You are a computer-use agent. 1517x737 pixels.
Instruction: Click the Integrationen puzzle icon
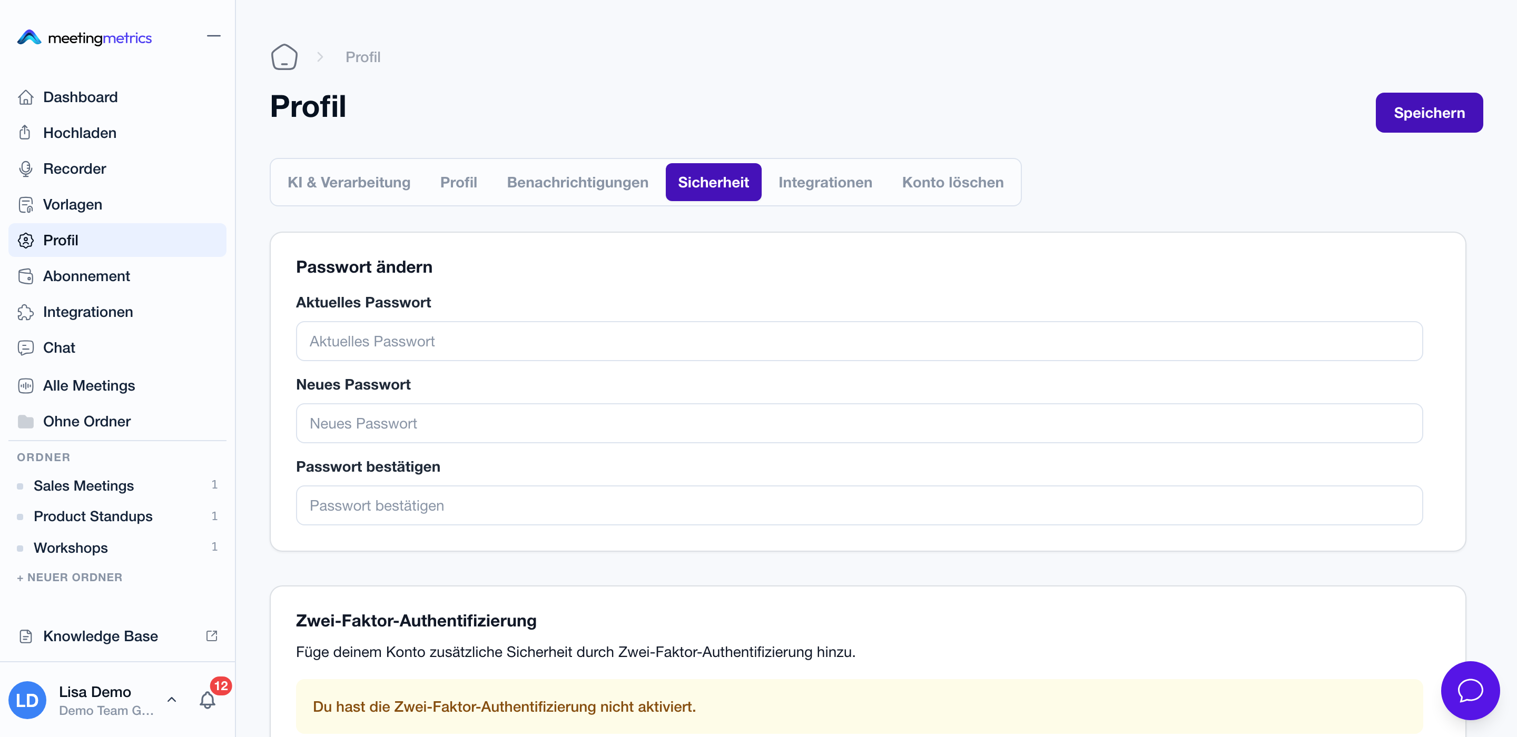point(25,312)
